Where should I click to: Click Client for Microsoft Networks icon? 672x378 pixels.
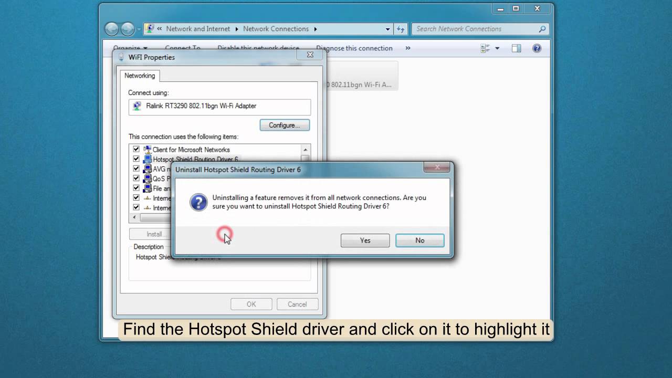click(147, 150)
